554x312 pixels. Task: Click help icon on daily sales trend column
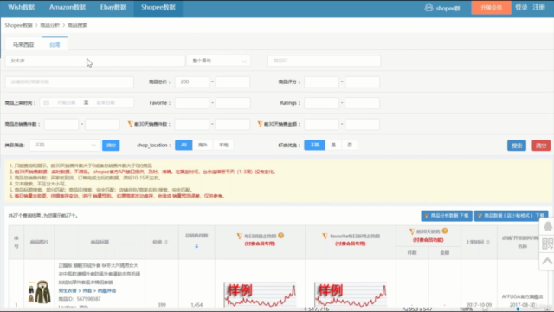pos(280,236)
